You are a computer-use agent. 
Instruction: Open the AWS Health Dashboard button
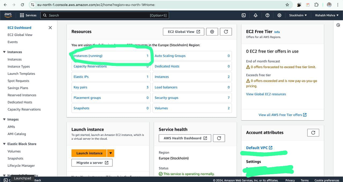tap(185, 138)
